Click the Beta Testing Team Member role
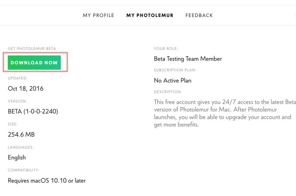Viewport: 296px width, 196px height. coord(188,59)
